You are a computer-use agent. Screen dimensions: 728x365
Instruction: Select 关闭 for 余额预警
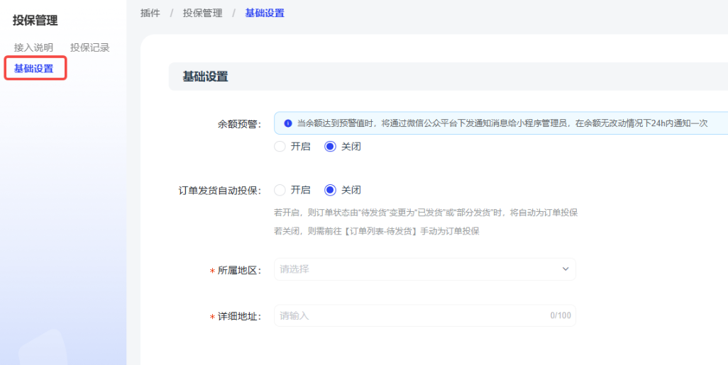(331, 147)
